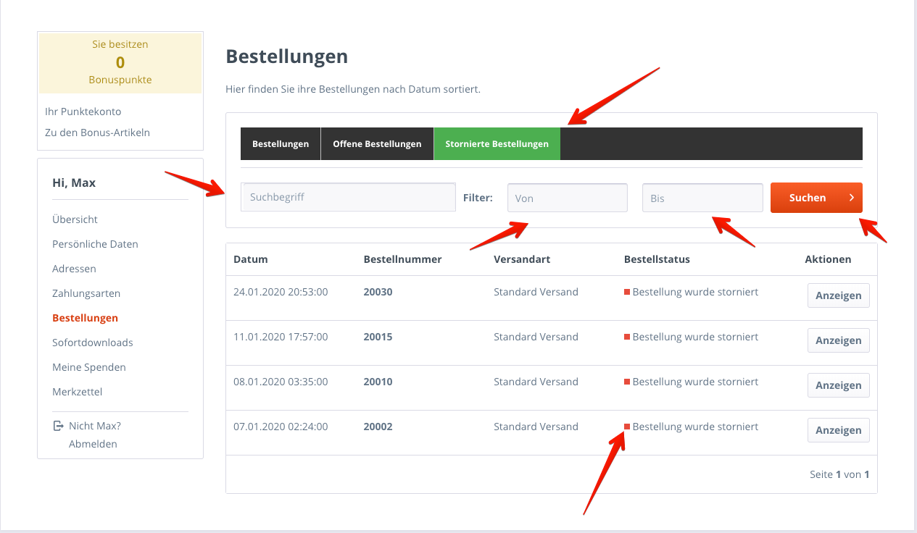Click the red status square for order 20002
Screen dimensions: 917x533
pos(627,427)
